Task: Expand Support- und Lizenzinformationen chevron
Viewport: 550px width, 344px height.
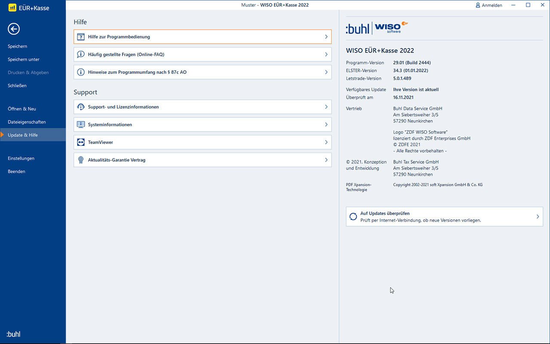Action: coord(327,107)
